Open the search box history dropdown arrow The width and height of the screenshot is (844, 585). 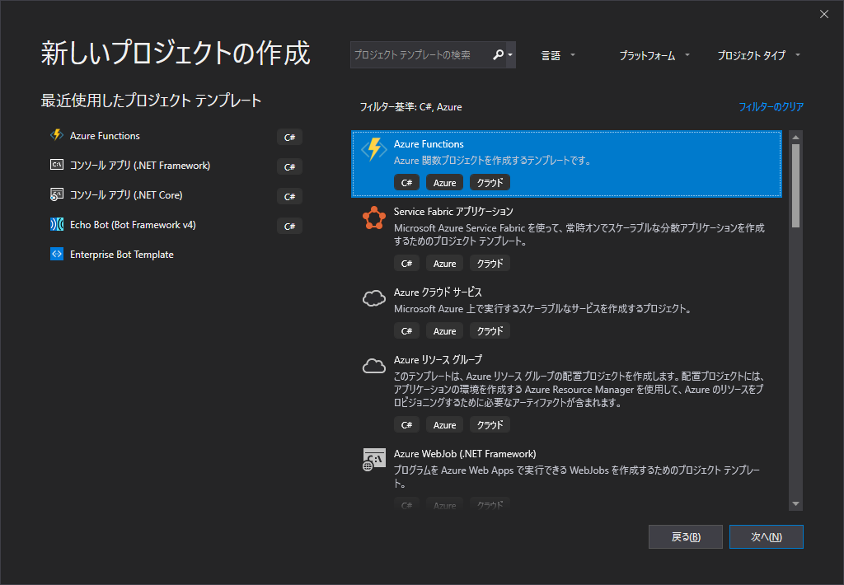pos(510,54)
